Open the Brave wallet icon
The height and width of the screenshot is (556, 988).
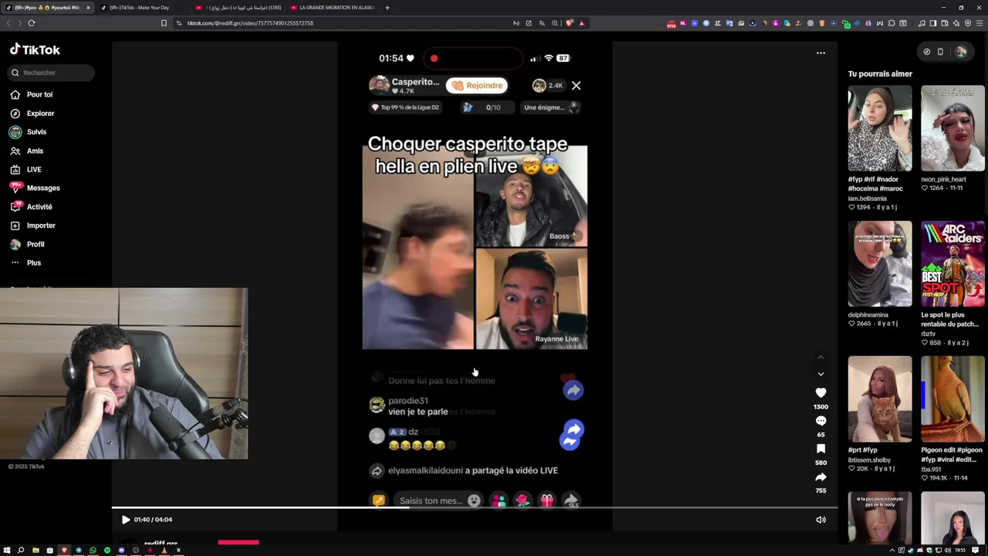[x=945, y=23]
